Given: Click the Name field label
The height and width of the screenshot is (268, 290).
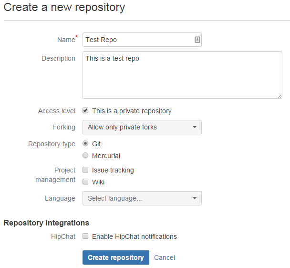Looking at the screenshot, I should [x=66, y=40].
